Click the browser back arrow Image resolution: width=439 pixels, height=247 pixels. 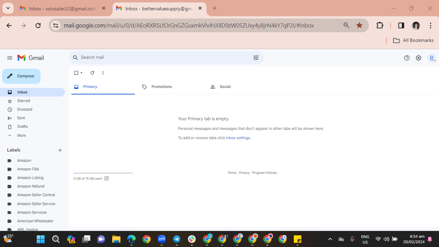coord(9,25)
